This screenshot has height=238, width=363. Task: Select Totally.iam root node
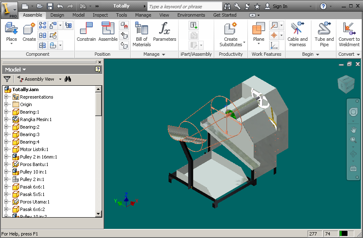tap(25, 89)
